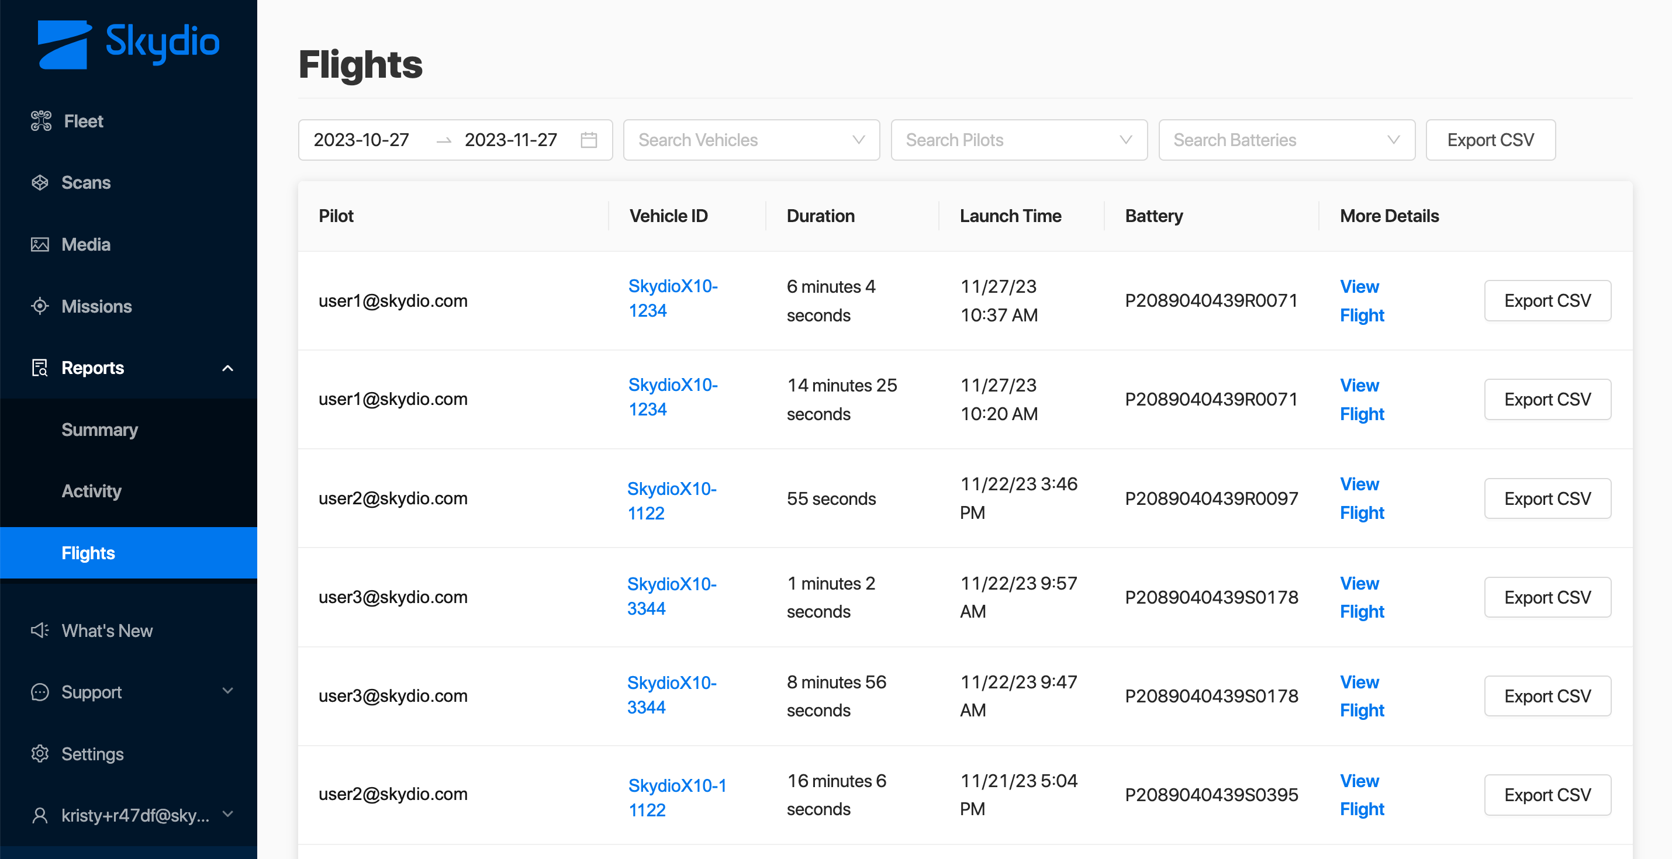Click the Skydio logo

[128, 44]
